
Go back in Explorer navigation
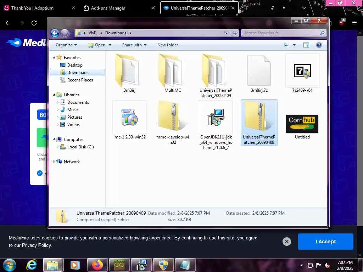pos(55,33)
